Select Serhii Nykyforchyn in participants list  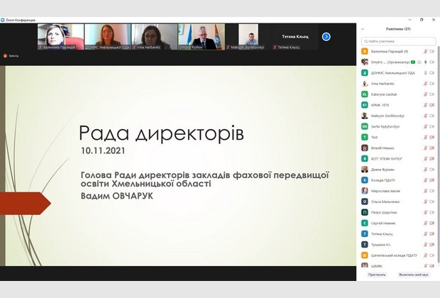point(385,126)
